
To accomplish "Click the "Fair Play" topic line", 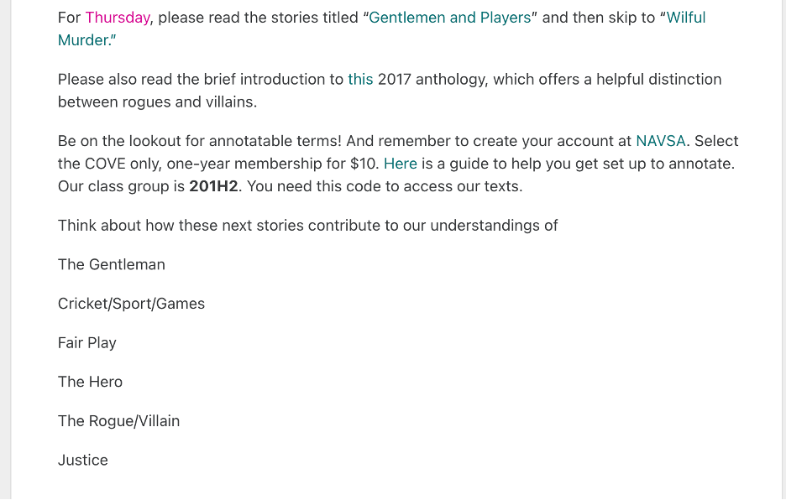I will coord(87,342).
